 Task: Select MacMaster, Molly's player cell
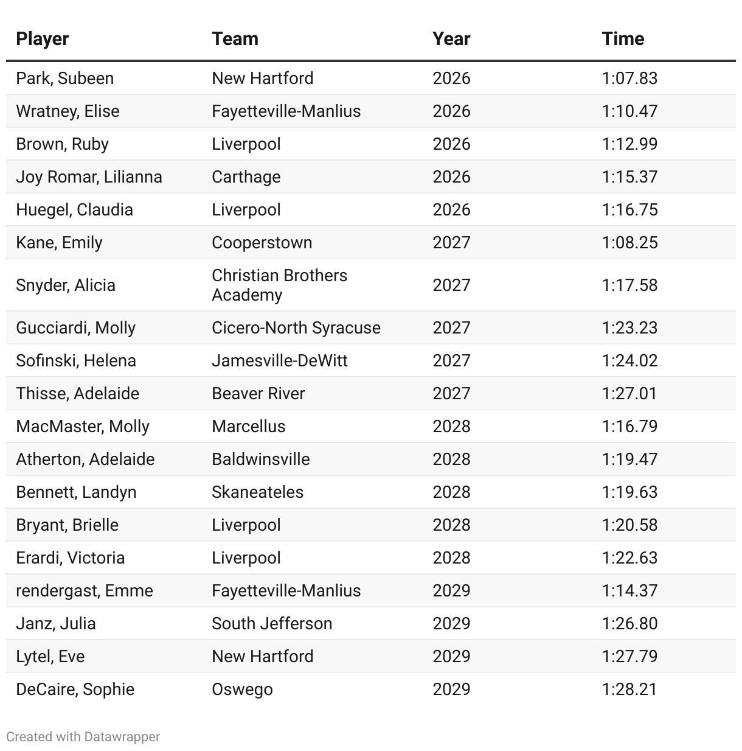pyautogui.click(x=82, y=427)
